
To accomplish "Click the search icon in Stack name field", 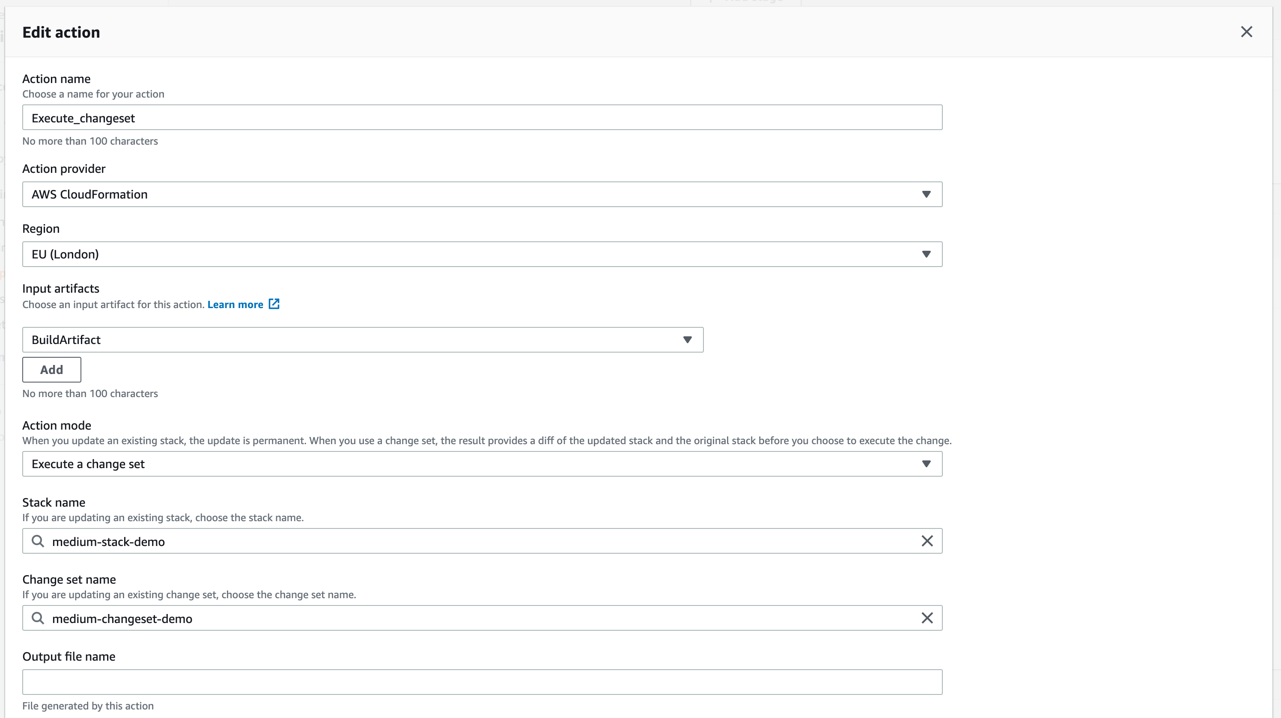I will click(38, 541).
